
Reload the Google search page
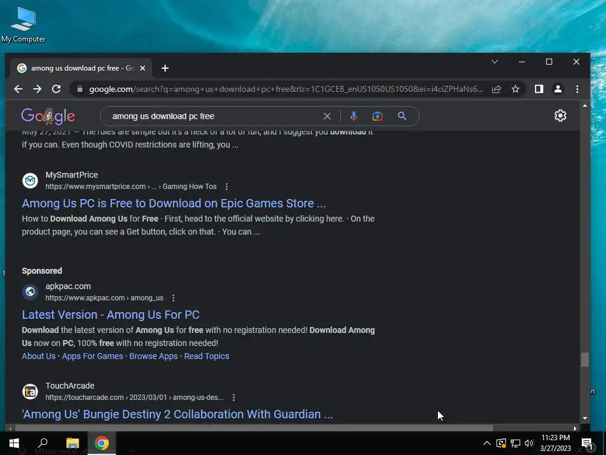[56, 89]
